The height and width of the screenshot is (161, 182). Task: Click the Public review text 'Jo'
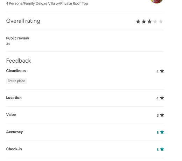click(x=8, y=44)
